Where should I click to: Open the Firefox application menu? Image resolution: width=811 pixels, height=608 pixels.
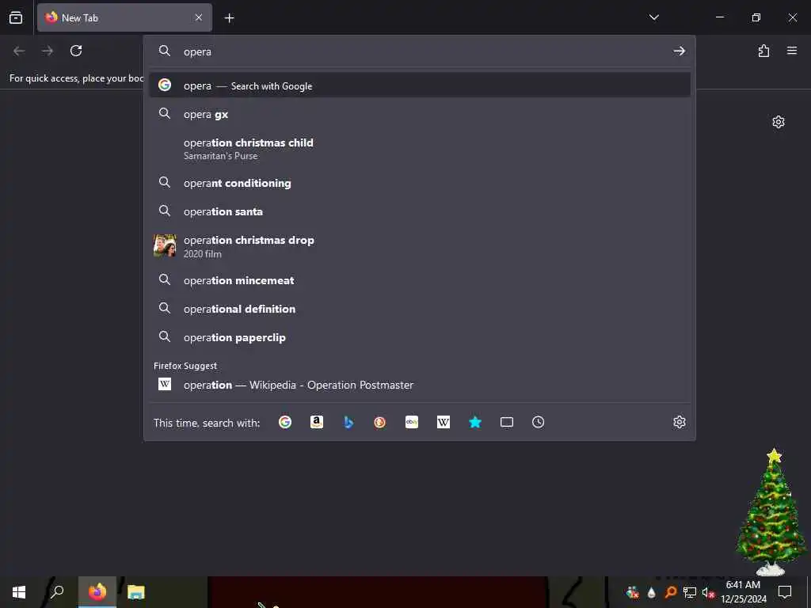(792, 51)
